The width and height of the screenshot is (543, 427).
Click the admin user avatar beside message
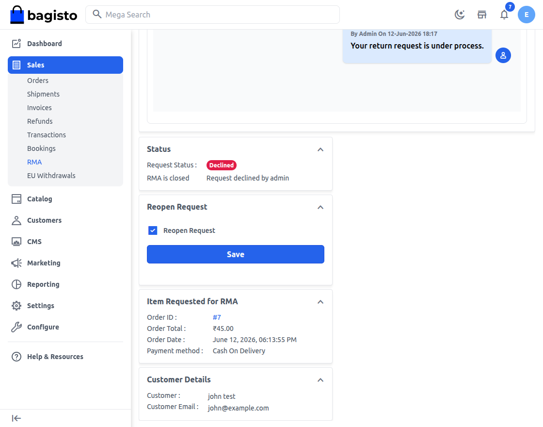503,55
